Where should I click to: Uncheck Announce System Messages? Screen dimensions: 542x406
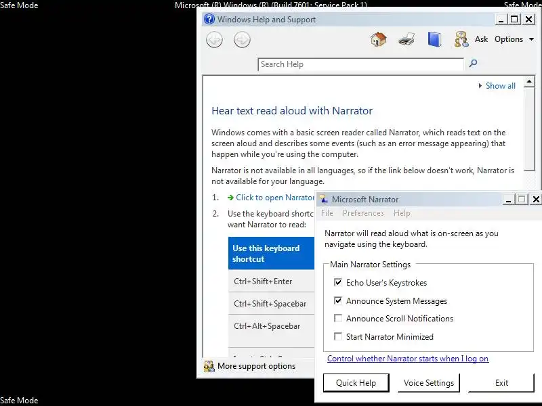click(338, 300)
